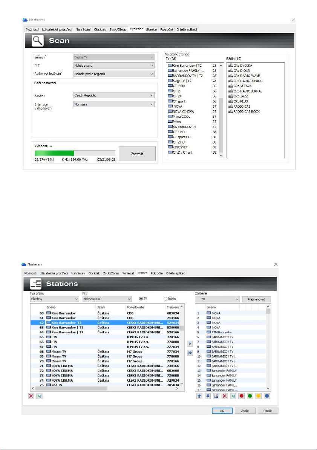Click the Přejmenovat button
This screenshot has height=450, width=317.
(x=256, y=299)
